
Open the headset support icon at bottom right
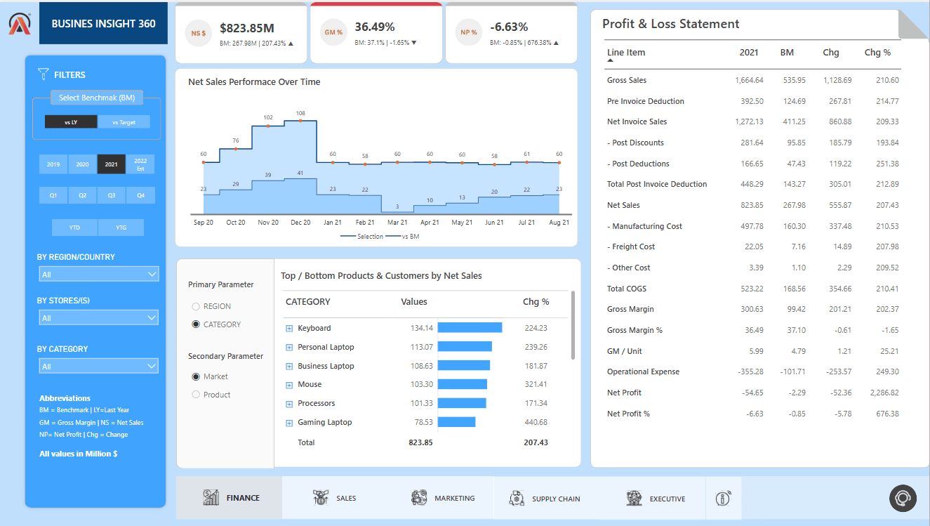(x=903, y=499)
